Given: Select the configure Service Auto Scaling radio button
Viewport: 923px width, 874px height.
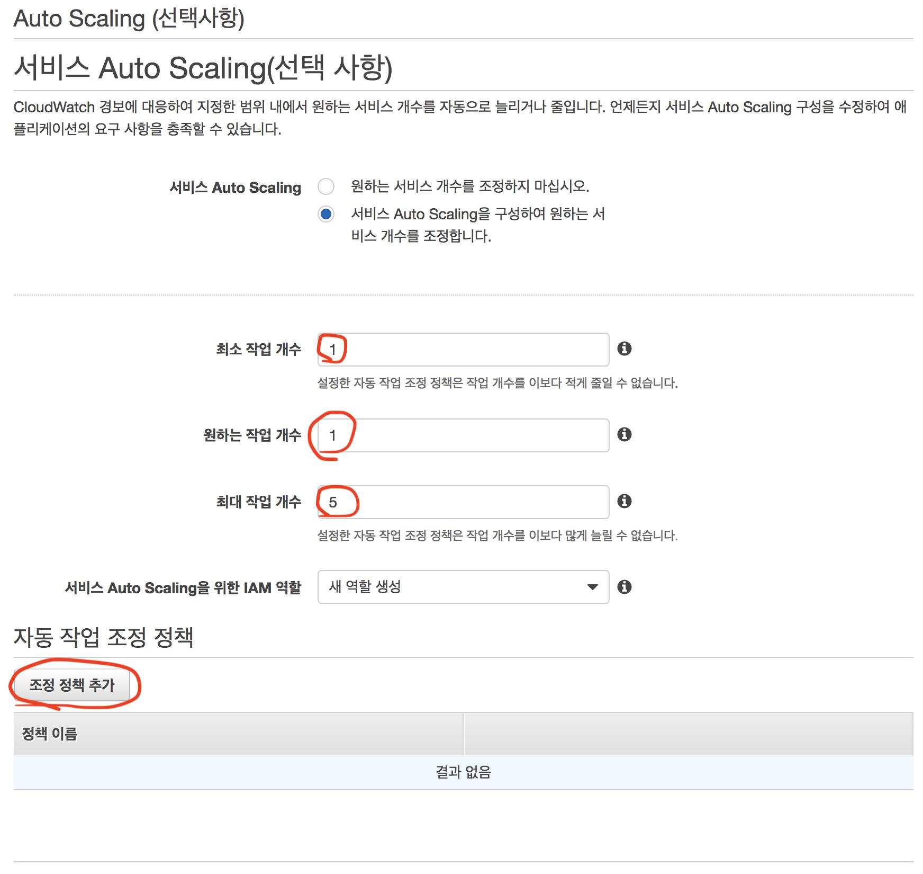Looking at the screenshot, I should pyautogui.click(x=326, y=214).
